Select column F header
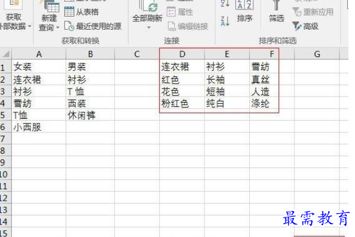Viewport: 355px width, 237px height. pyautogui.click(x=272, y=54)
